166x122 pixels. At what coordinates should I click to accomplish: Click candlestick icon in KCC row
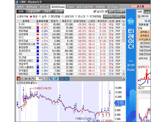pyautogui.click(x=38, y=38)
